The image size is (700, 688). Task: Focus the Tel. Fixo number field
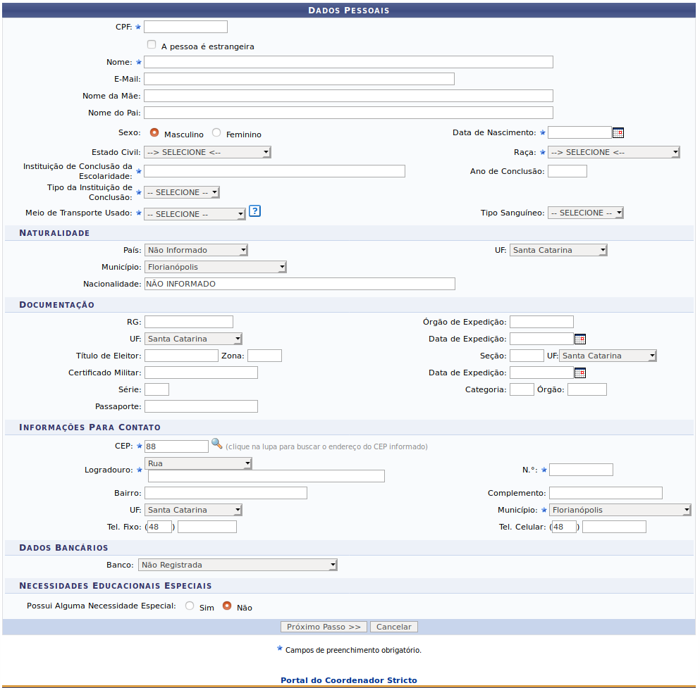coord(207,527)
